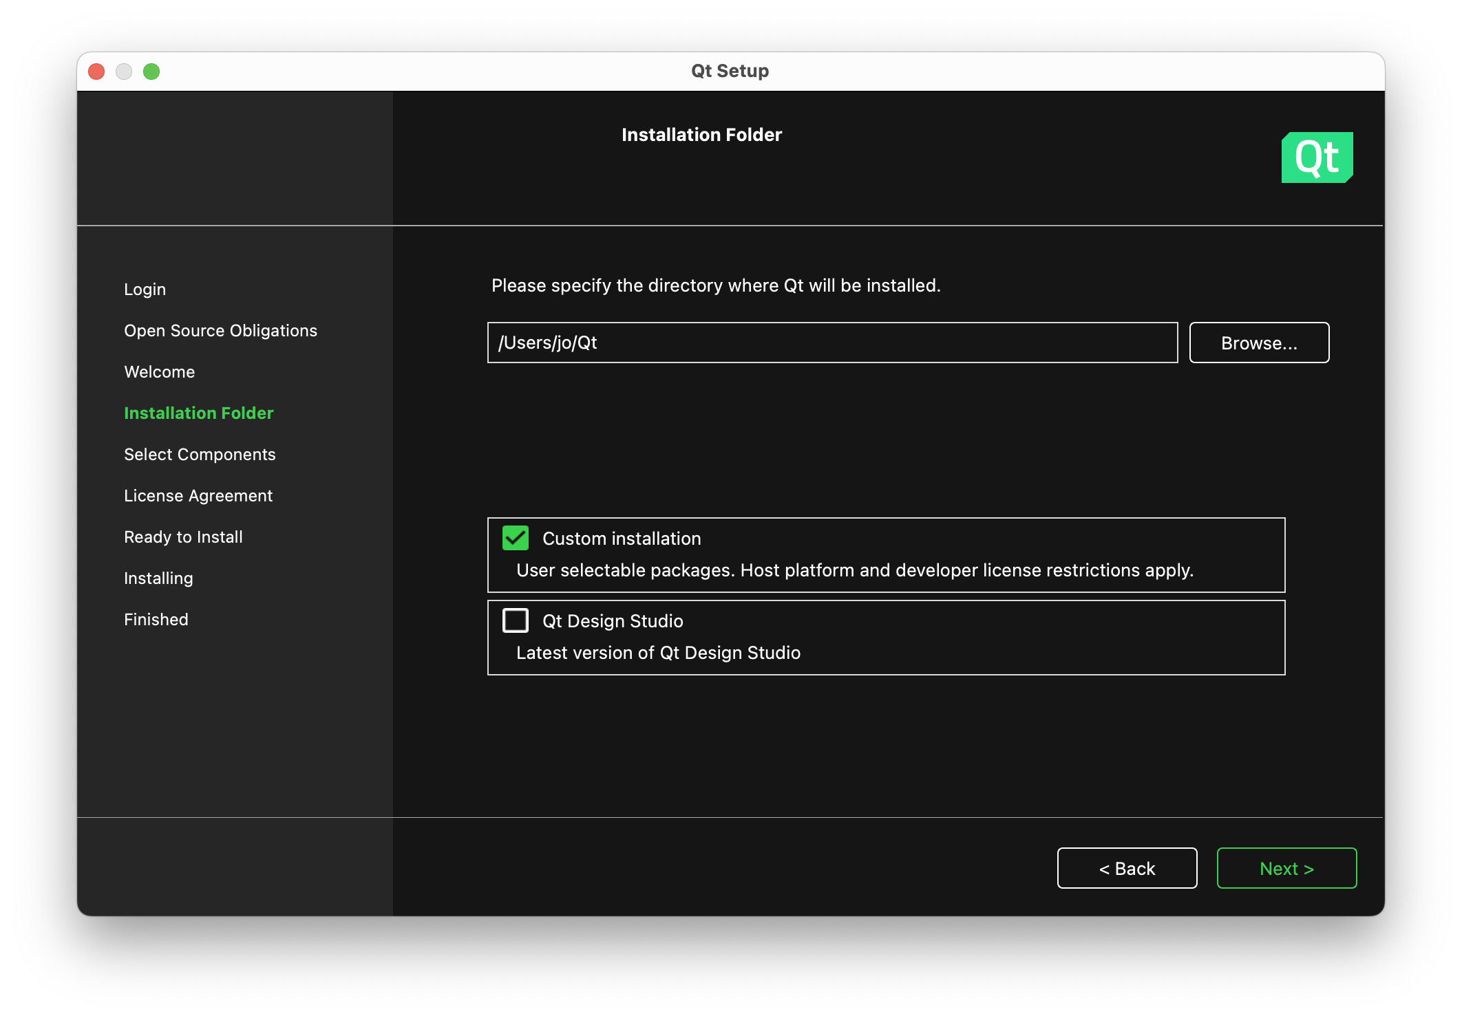Click the Qt logo icon
1462x1018 pixels.
pos(1317,158)
